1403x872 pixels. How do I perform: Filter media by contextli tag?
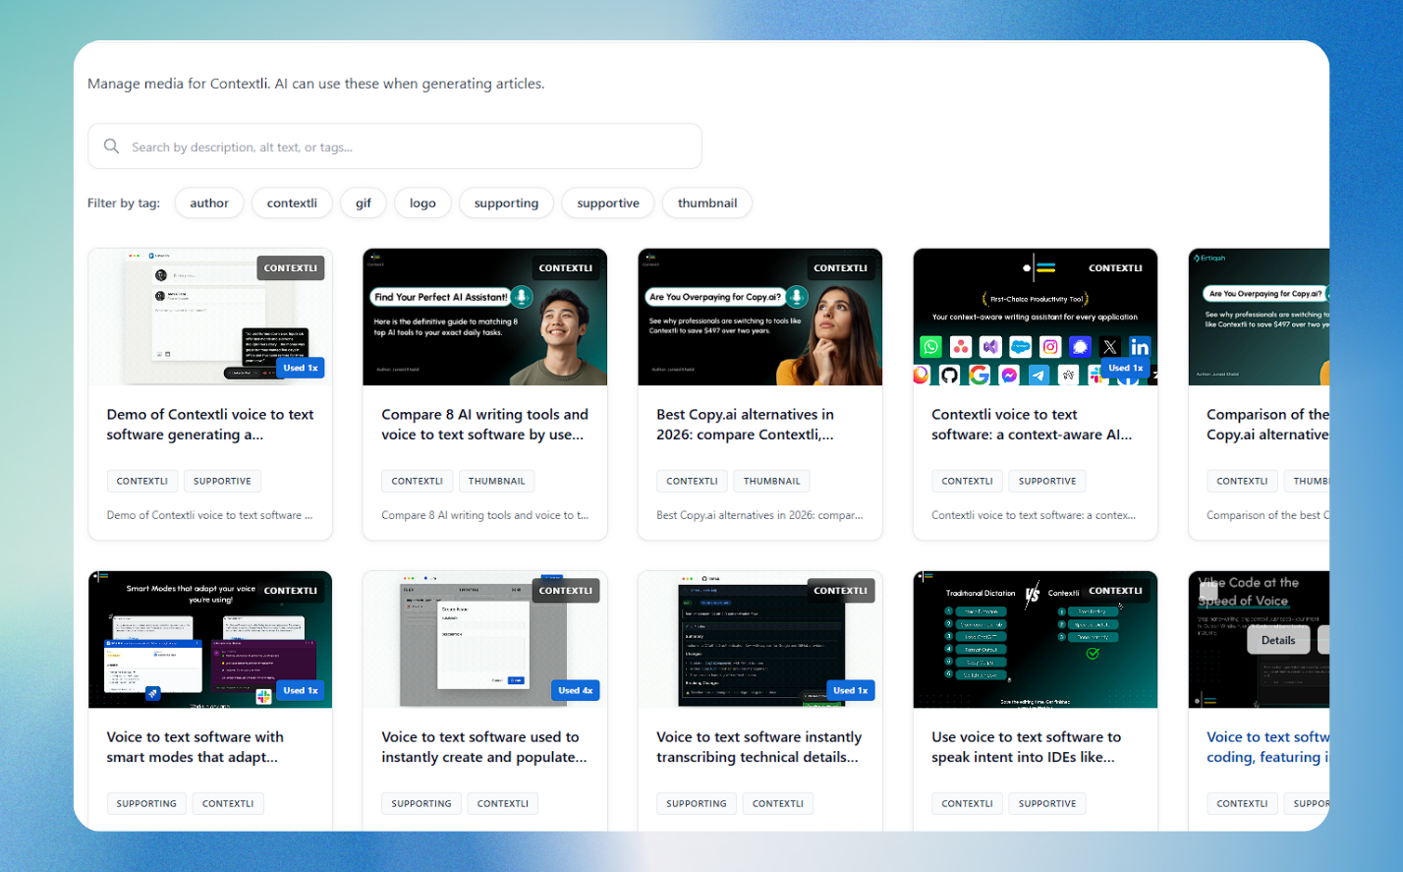click(292, 203)
